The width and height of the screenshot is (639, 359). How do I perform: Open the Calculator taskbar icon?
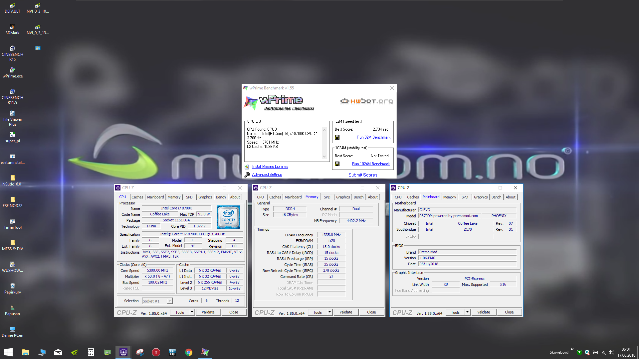click(91, 352)
